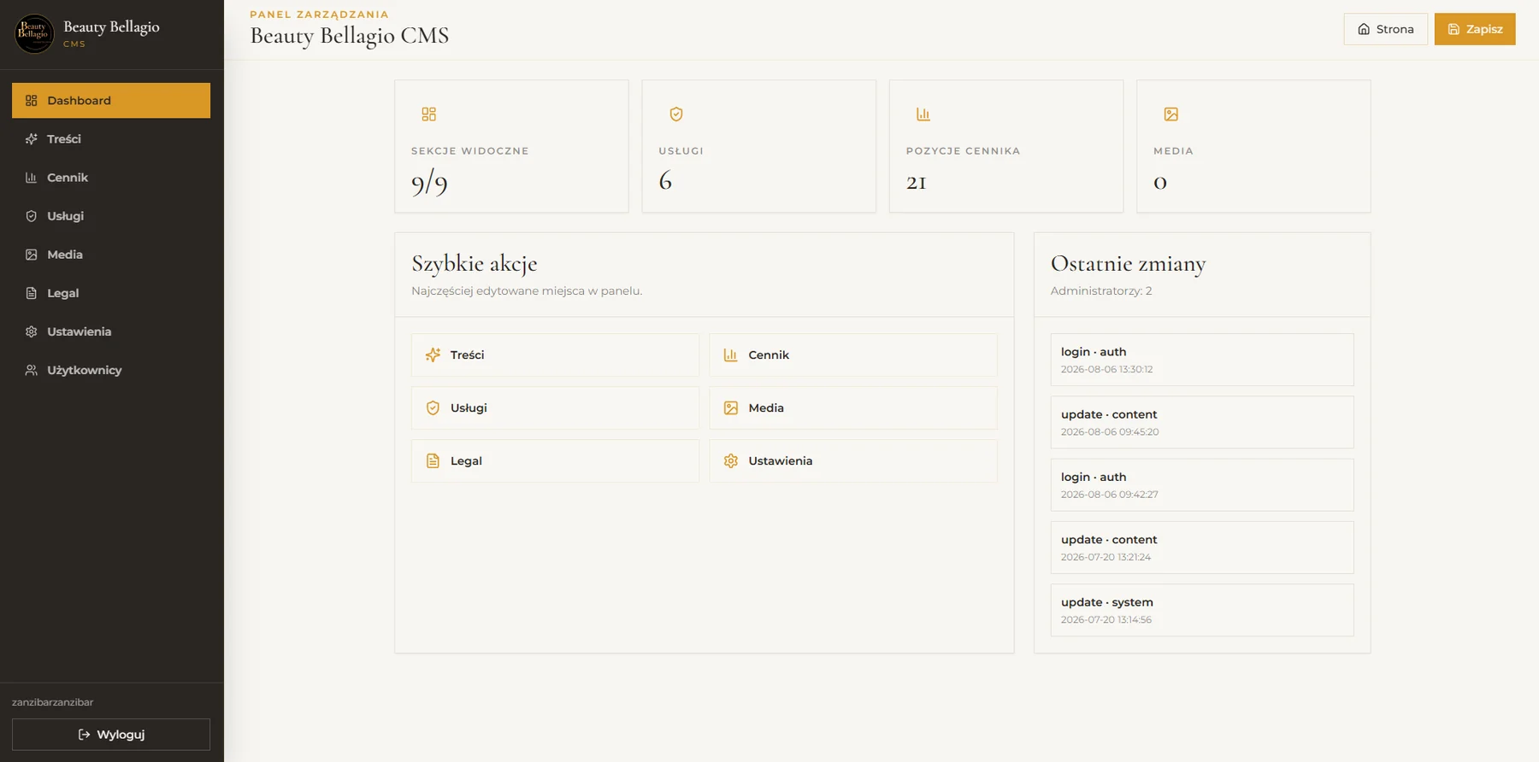Click the shield icon in Usługi stat card
This screenshot has width=1539, height=762.
coord(676,114)
